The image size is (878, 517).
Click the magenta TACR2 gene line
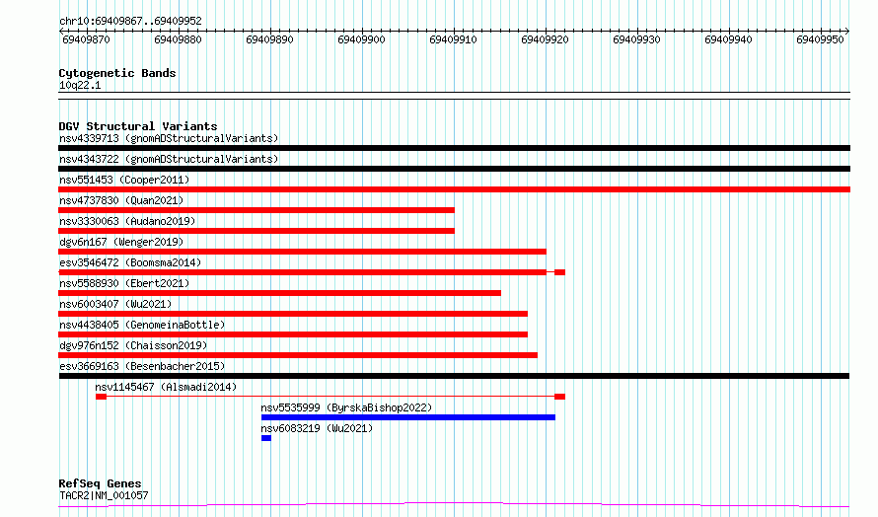(454, 505)
